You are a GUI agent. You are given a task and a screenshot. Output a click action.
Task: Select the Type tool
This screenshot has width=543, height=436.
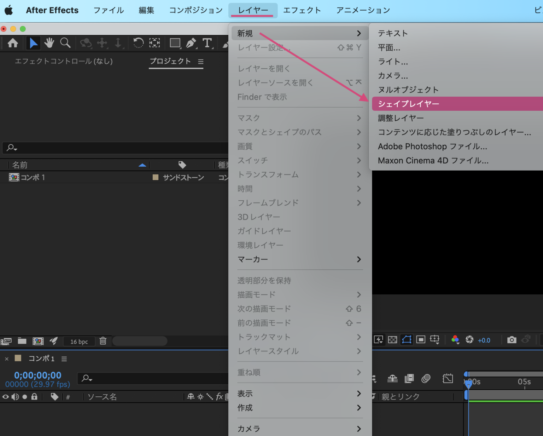(208, 43)
